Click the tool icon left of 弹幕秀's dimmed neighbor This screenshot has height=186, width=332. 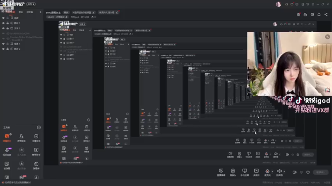point(7,165)
